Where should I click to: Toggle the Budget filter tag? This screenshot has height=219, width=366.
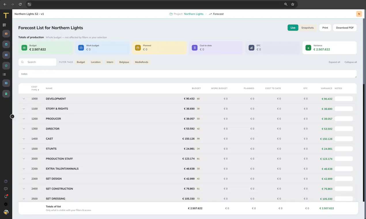point(81,62)
